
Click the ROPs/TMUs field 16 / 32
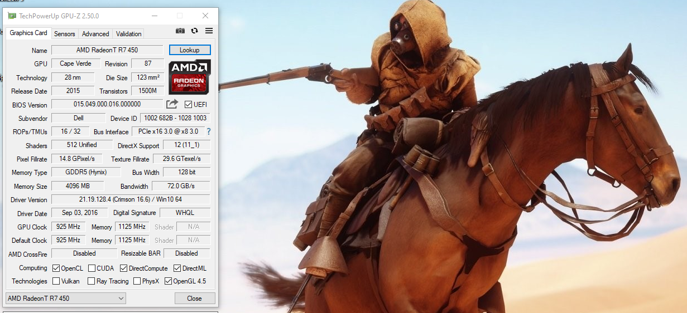tap(70, 131)
